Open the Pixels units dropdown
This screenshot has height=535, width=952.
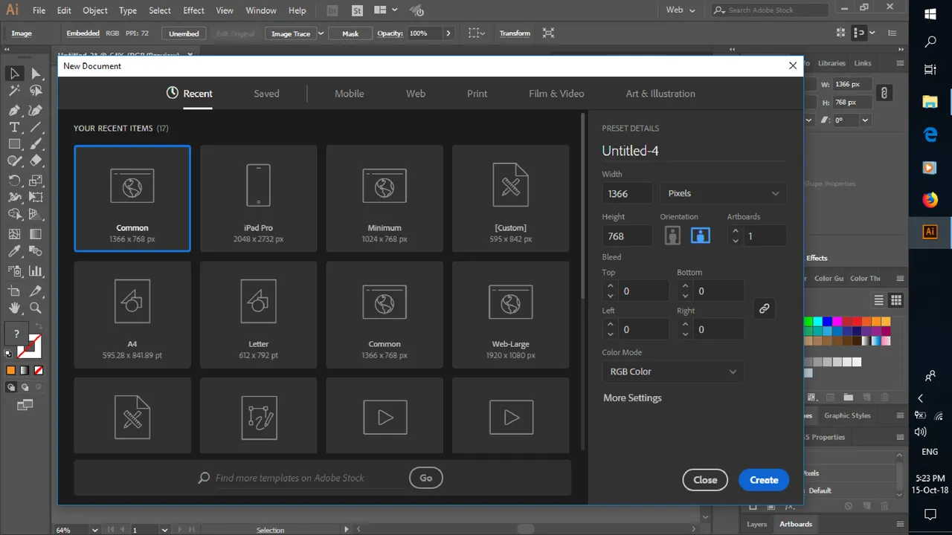click(x=723, y=193)
